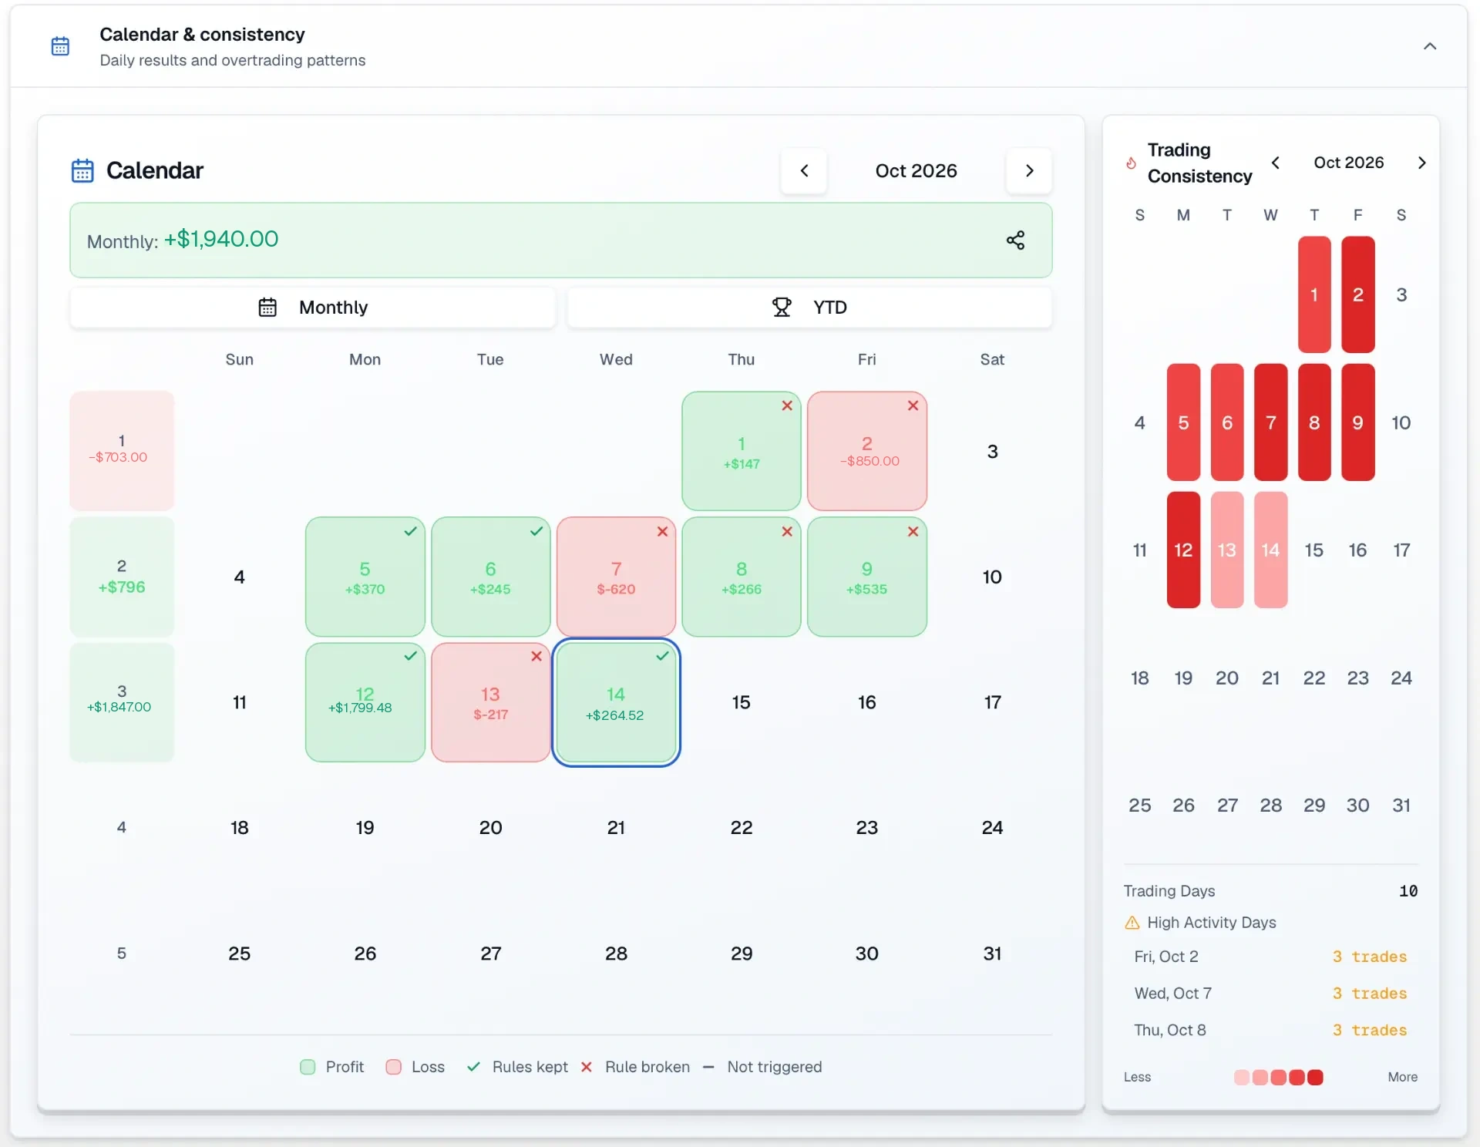Screen dimensions: 1480x1147
Task: Open October 13 day showing $-217
Action: click(491, 702)
